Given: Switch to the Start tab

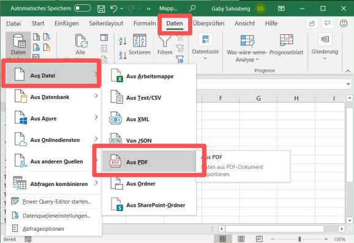Looking at the screenshot, I should tap(38, 23).
